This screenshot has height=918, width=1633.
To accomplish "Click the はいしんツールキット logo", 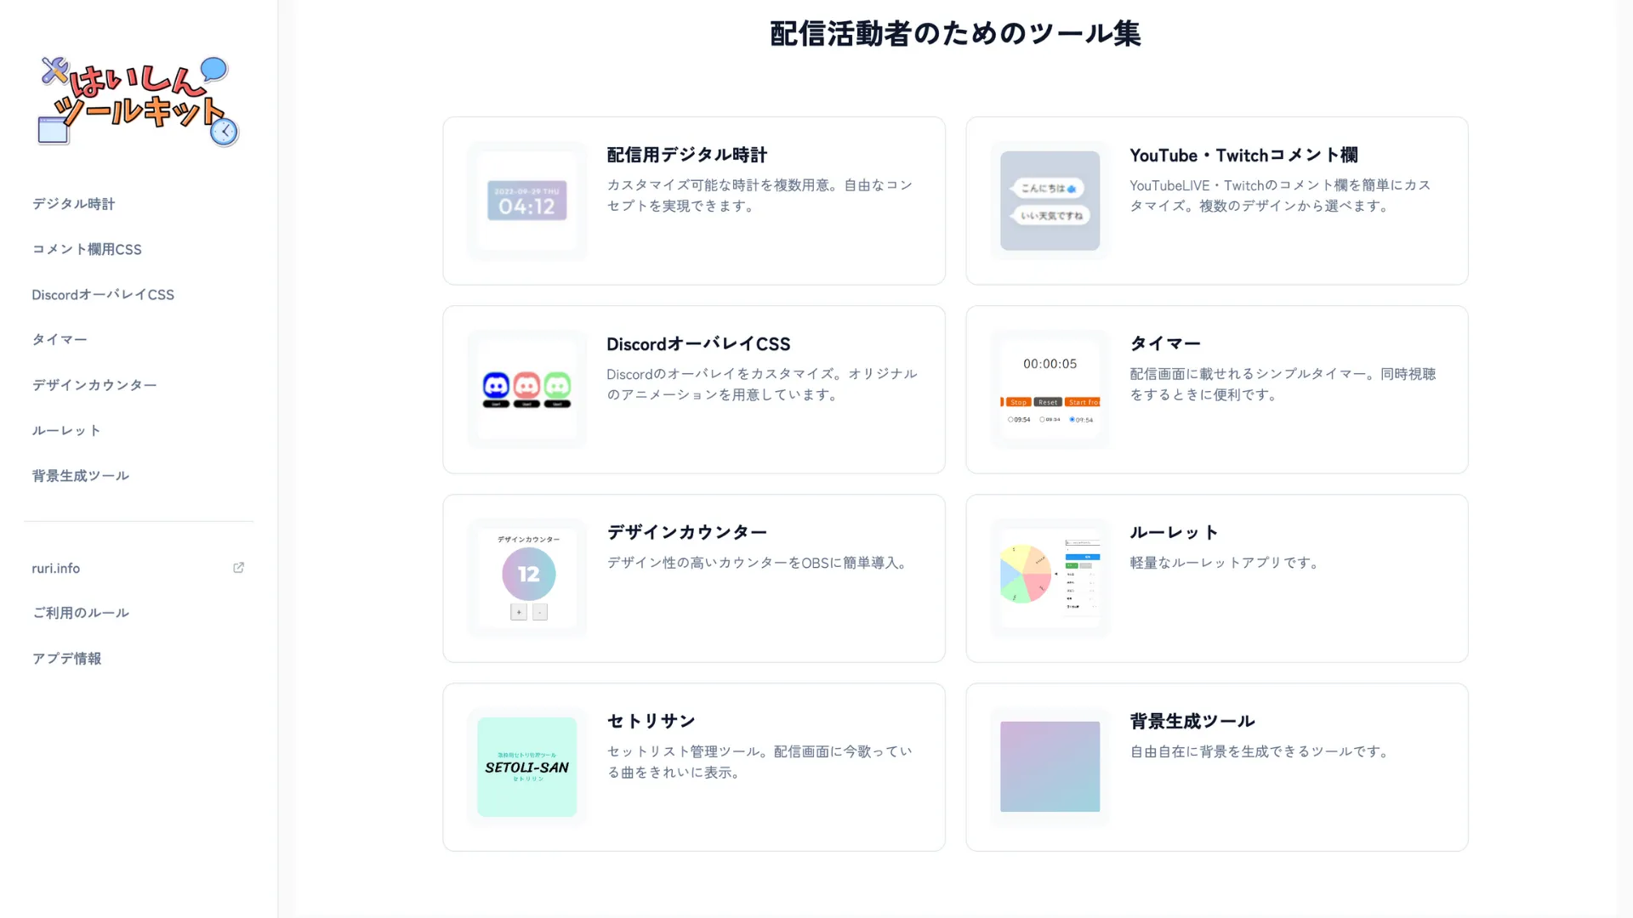I will coord(138,102).
